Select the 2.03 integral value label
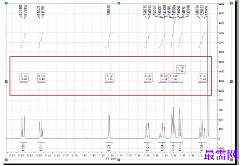Viewport: 244px width, 166px height. 173,148
